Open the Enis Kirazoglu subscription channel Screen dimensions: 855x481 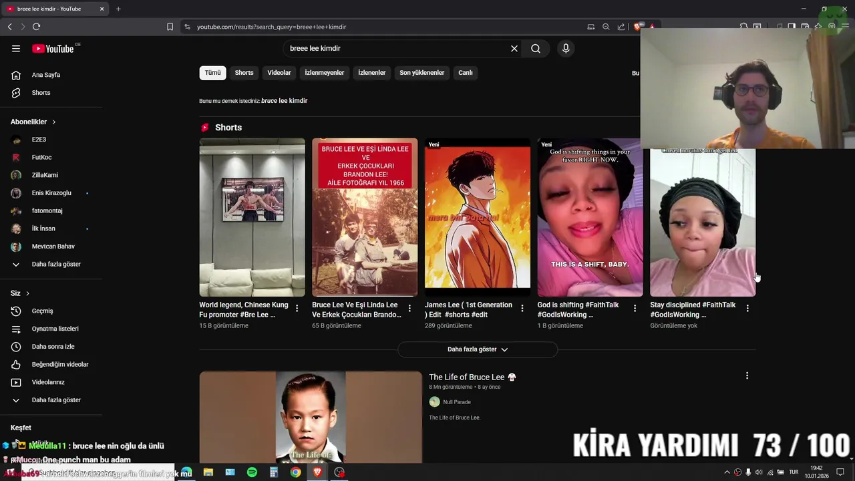[51, 193]
